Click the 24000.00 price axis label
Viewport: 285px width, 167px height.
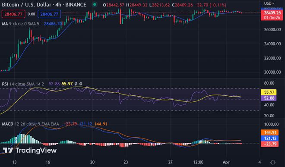pos(272,44)
